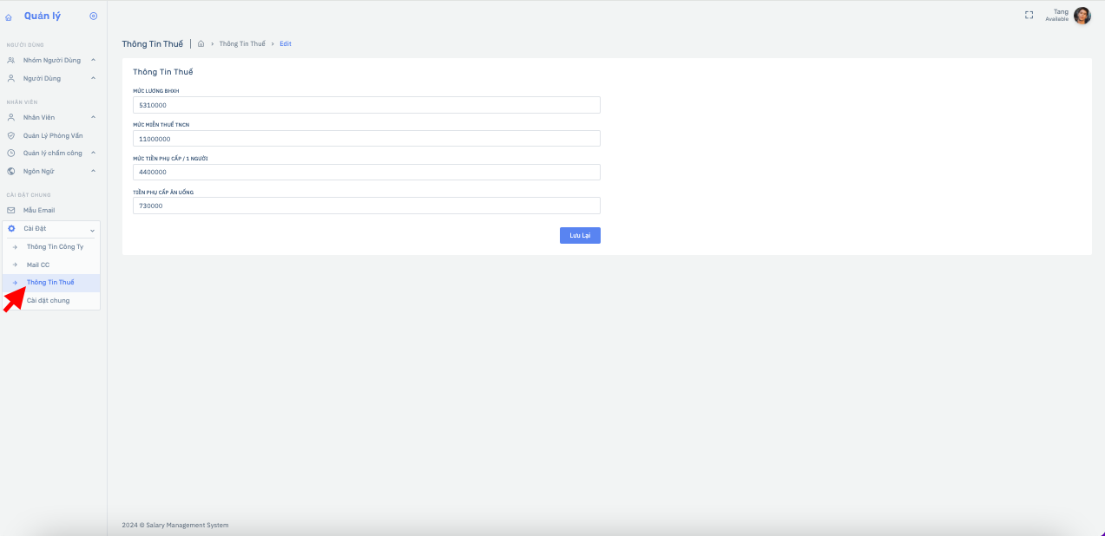Click the fullscreen icon in top bar
This screenshot has height=536, width=1105.
[1029, 15]
